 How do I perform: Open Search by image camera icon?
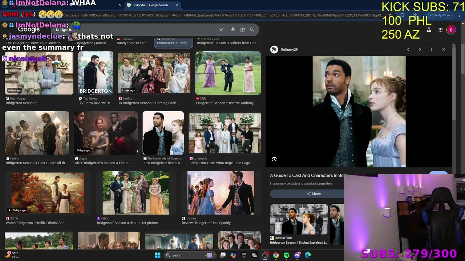point(243,30)
